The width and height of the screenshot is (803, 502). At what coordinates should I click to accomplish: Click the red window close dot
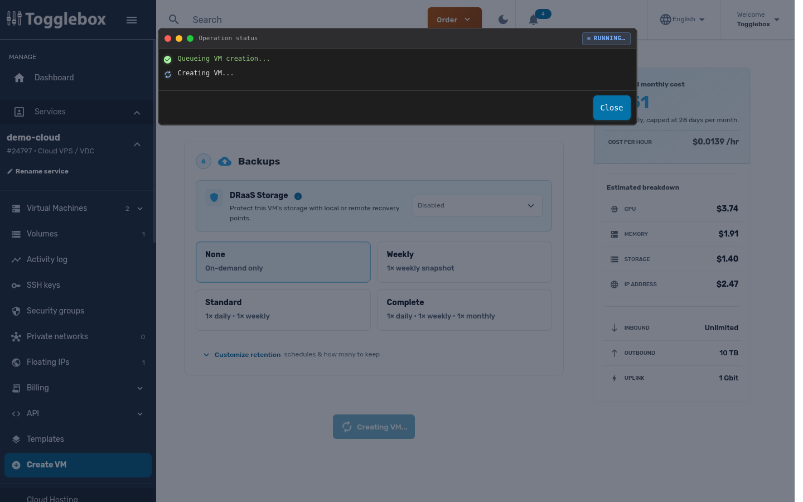168,38
